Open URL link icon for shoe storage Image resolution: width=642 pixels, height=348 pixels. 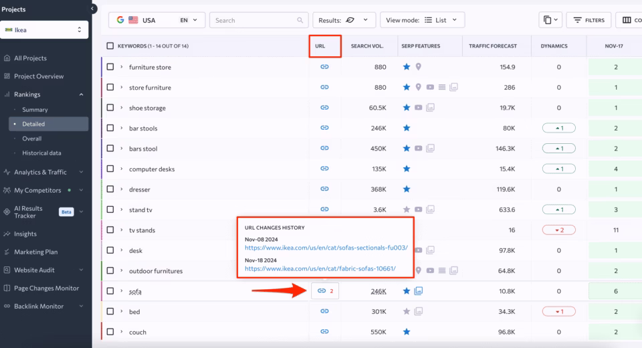tap(324, 107)
